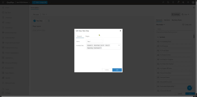Open Timesheets in the sidebar

[x=7, y=18]
